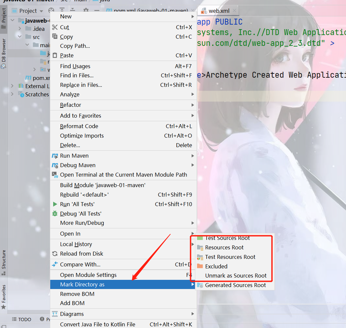The height and width of the screenshot is (328, 346).
Task: Click the Paste clipboard icon
Action: pyautogui.click(x=55, y=55)
